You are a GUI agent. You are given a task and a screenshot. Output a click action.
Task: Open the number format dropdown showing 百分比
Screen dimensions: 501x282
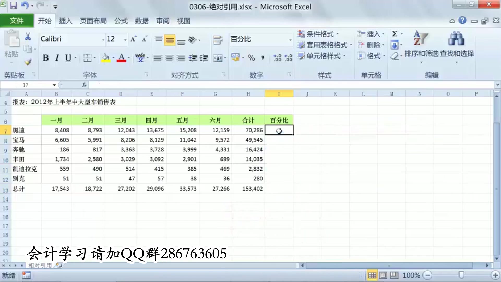pyautogui.click(x=290, y=40)
